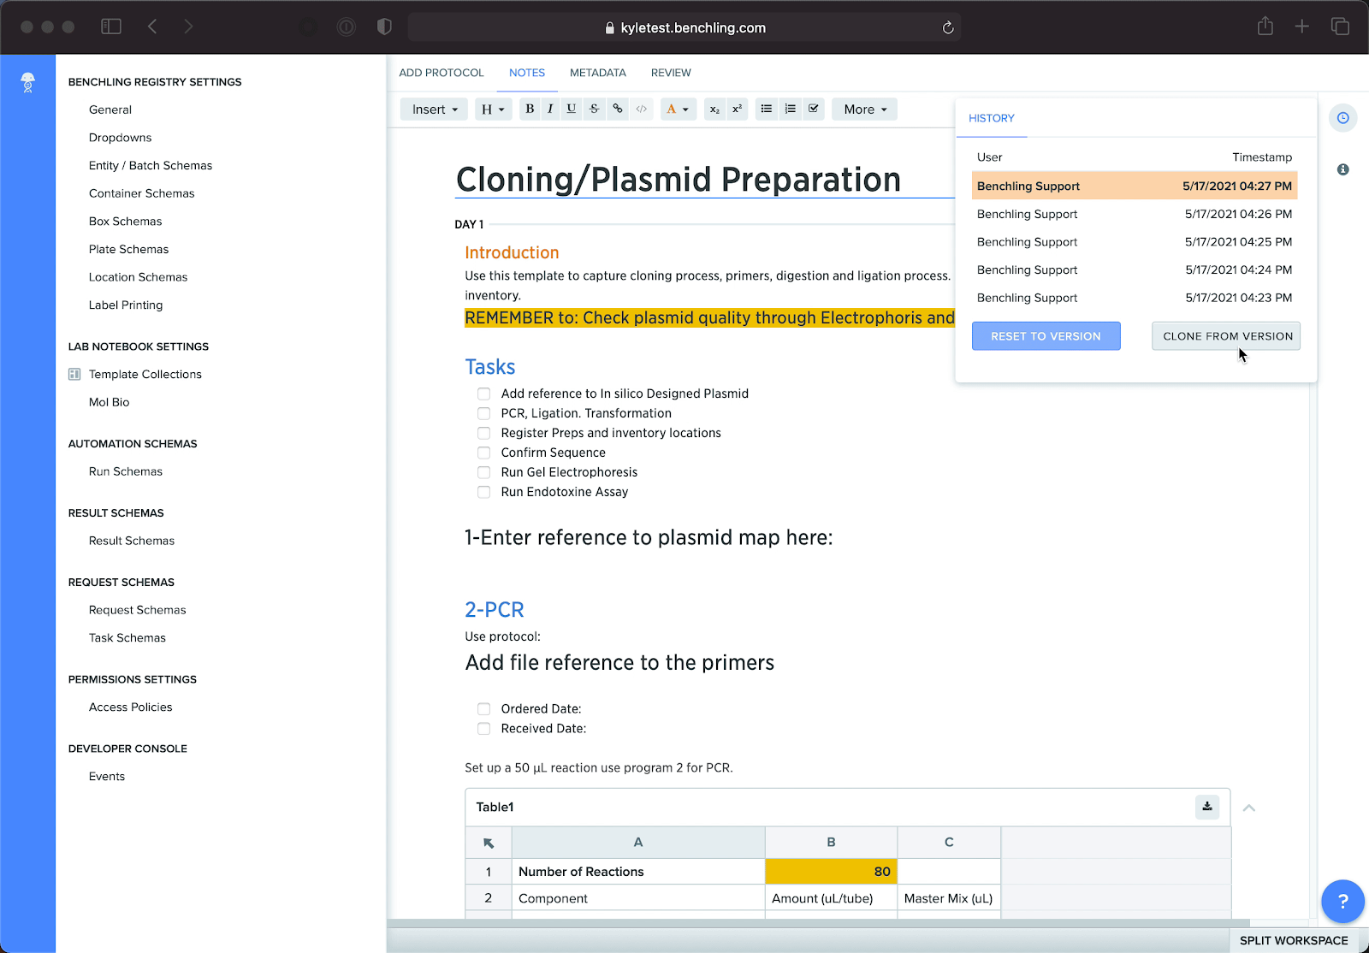Click CLONE FROM VERSION button
The width and height of the screenshot is (1369, 953).
click(1228, 336)
